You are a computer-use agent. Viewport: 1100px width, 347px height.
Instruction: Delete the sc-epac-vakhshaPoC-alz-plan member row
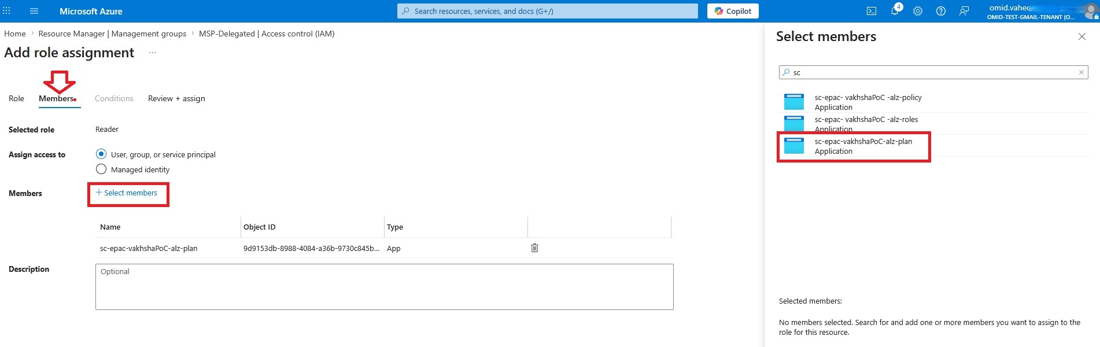(535, 248)
